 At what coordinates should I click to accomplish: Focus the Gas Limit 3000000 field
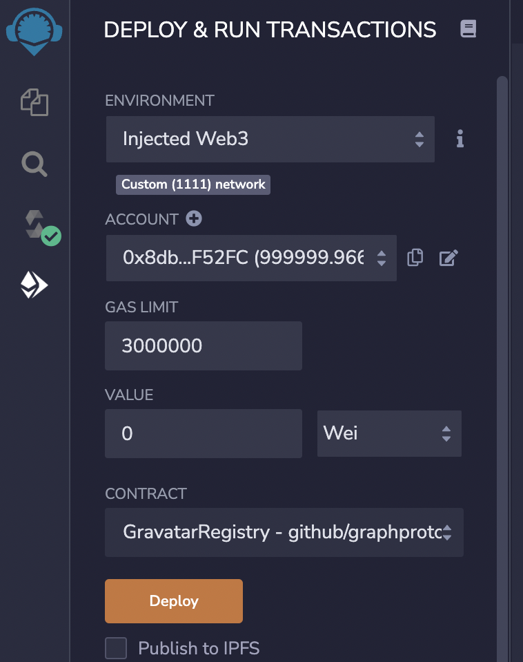tap(204, 346)
